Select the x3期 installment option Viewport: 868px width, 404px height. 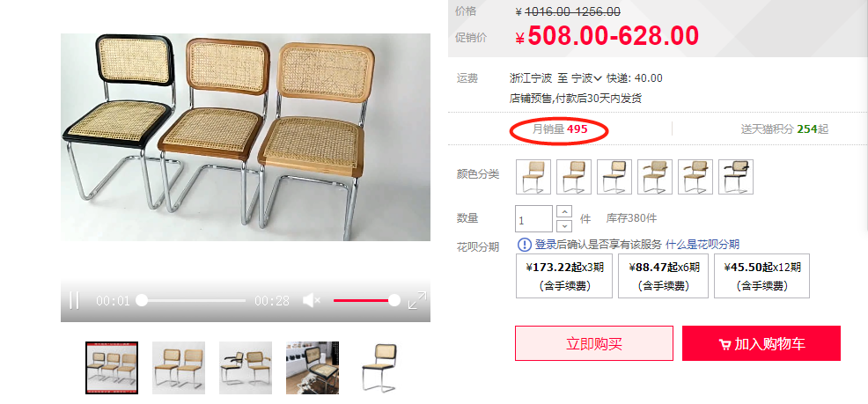(x=564, y=275)
